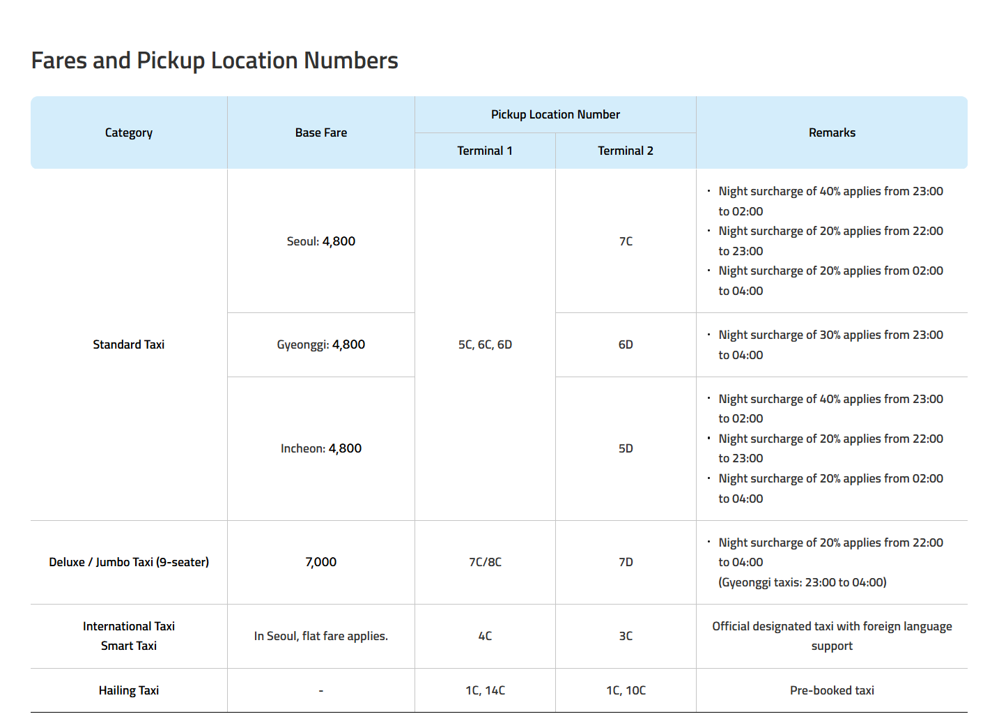Click the 40% surcharge remark in Seoul row

830,201
